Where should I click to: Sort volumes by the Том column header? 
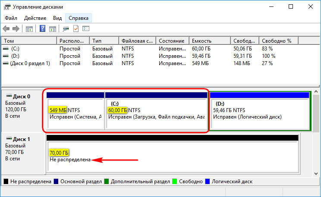(x=29, y=41)
